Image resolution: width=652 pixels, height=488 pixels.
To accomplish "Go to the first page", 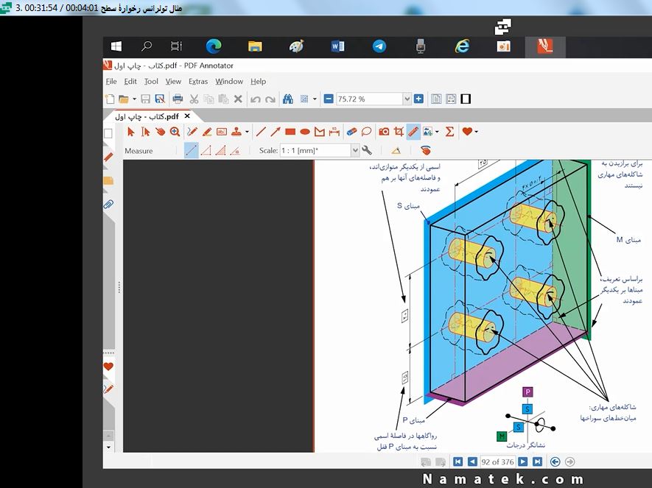I will click(x=458, y=462).
